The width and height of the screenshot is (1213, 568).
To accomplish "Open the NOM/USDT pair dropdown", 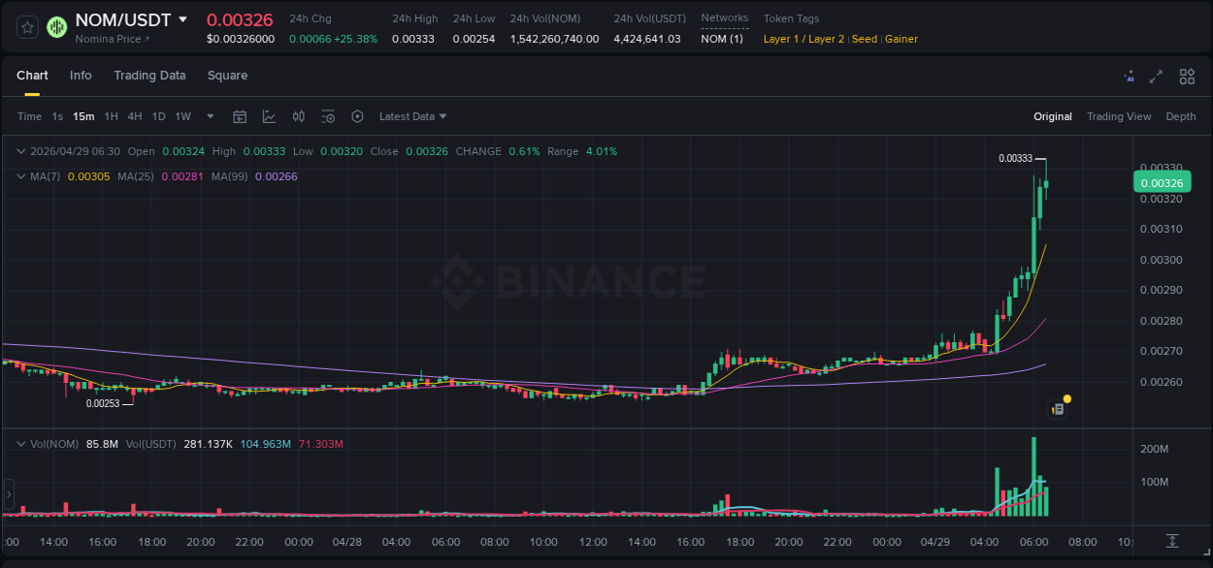I will (x=182, y=18).
